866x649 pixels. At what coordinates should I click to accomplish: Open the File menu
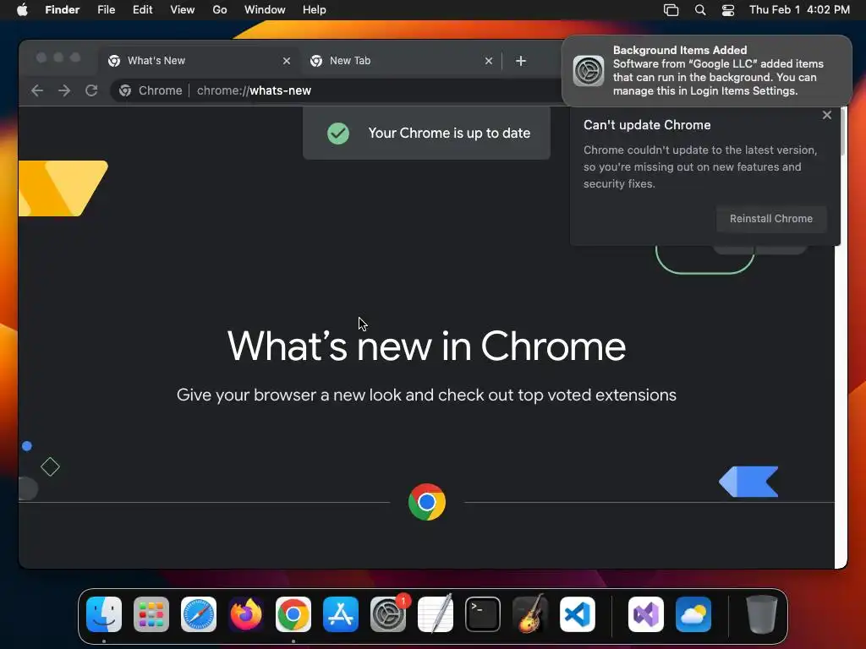pos(106,10)
